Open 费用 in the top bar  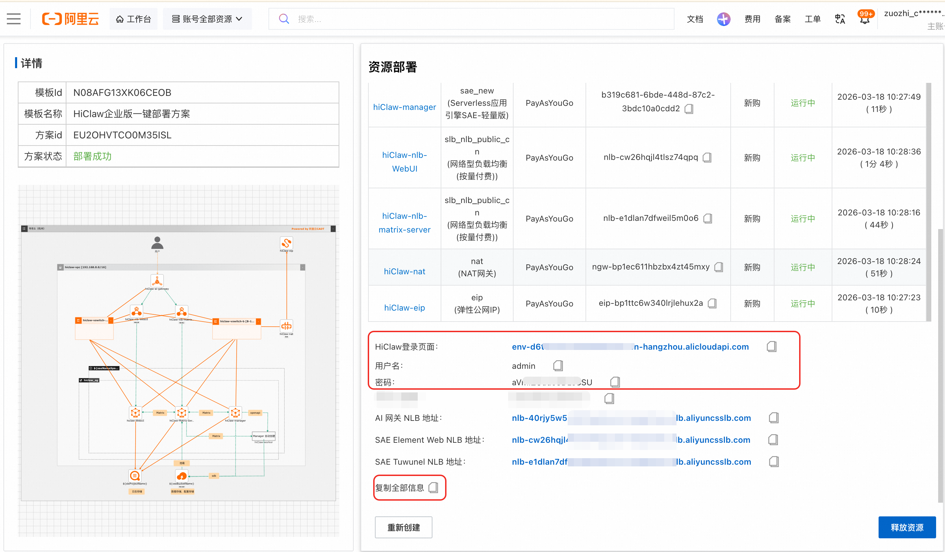click(752, 19)
